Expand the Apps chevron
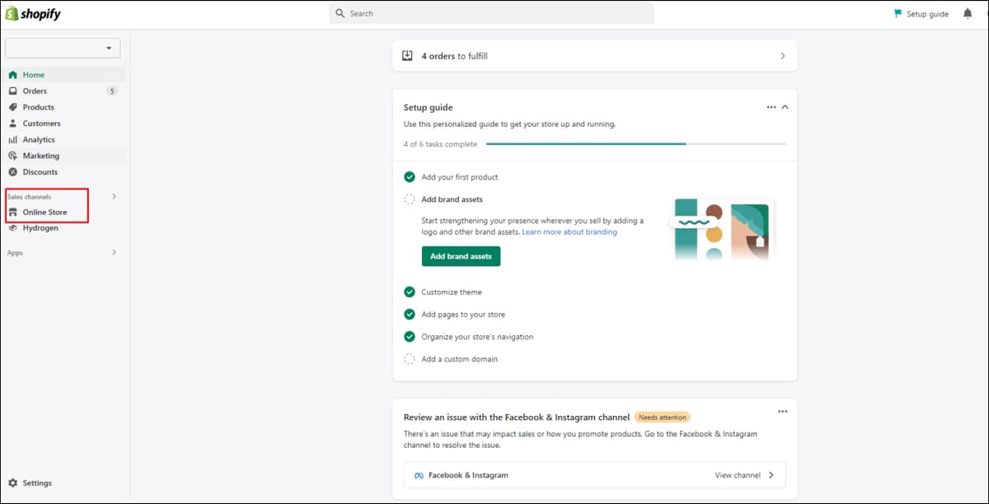The height and width of the screenshot is (504, 989). 114,253
